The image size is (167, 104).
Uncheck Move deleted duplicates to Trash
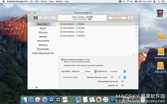[62, 60]
